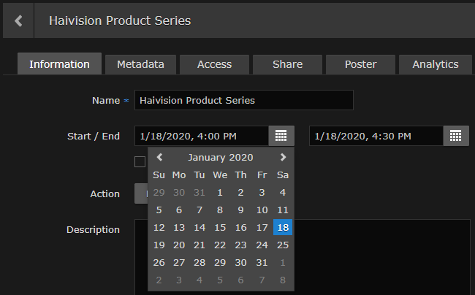Open the Share tab
This screenshot has width=475, height=295.
click(x=287, y=64)
